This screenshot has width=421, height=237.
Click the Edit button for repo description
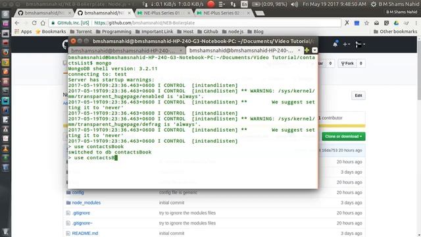pyautogui.click(x=358, y=95)
